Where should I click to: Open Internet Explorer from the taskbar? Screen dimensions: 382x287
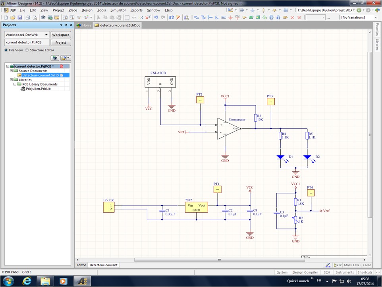point(27,281)
